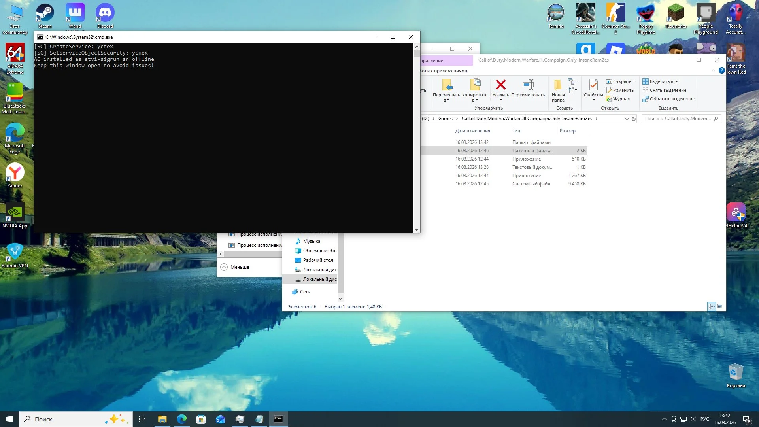759x427 pixels.
Task: Open the Windows Start menu
Action: coord(9,419)
